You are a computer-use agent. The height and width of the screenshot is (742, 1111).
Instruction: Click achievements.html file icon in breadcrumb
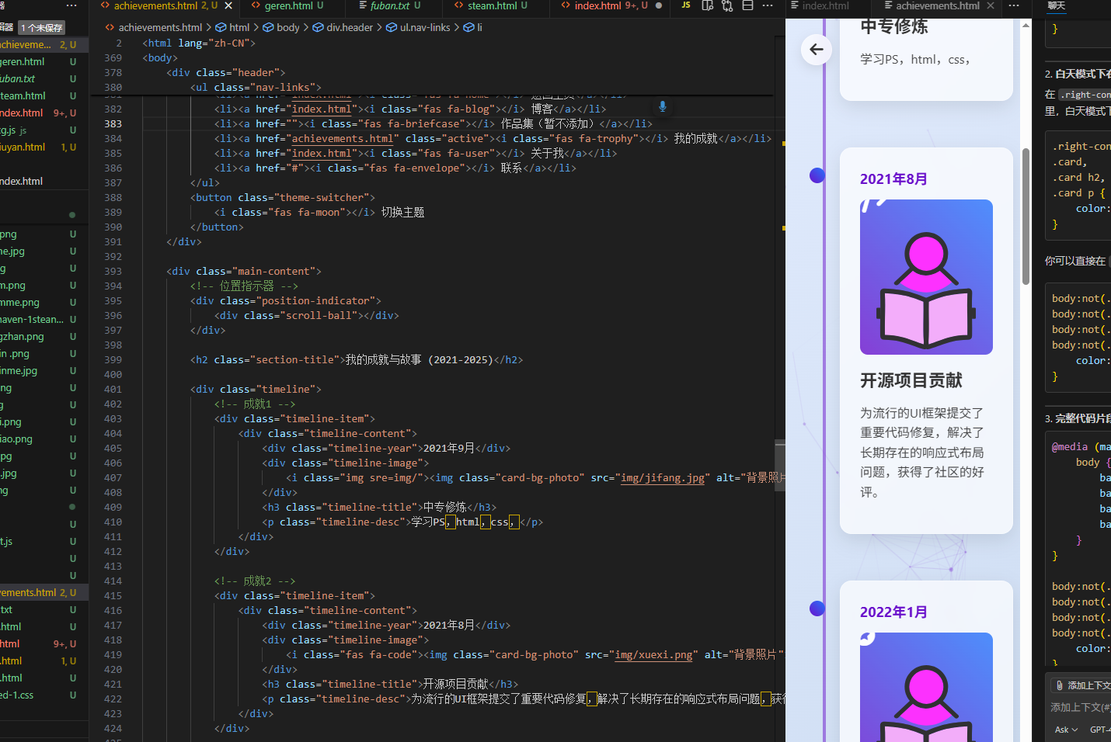click(110, 27)
